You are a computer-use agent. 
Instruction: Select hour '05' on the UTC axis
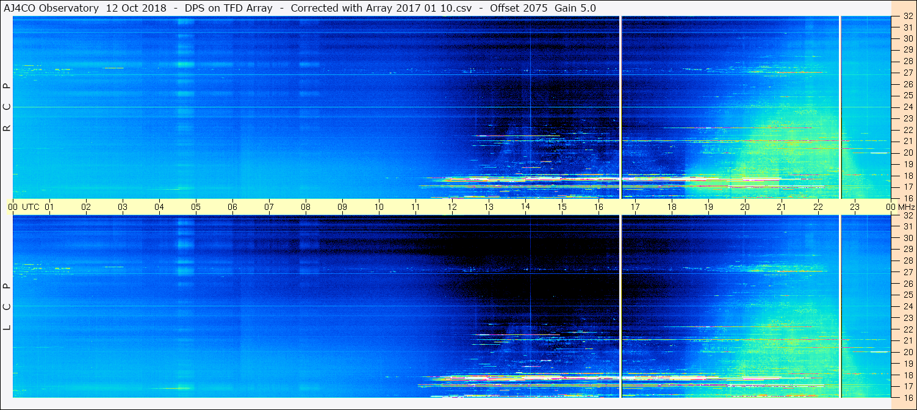pyautogui.click(x=196, y=207)
